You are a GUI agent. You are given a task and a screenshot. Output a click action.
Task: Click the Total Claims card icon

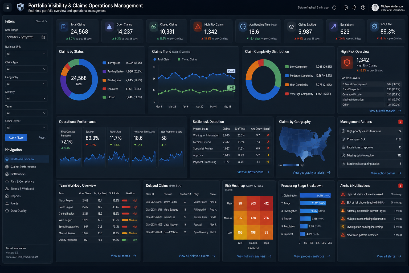coord(64,27)
